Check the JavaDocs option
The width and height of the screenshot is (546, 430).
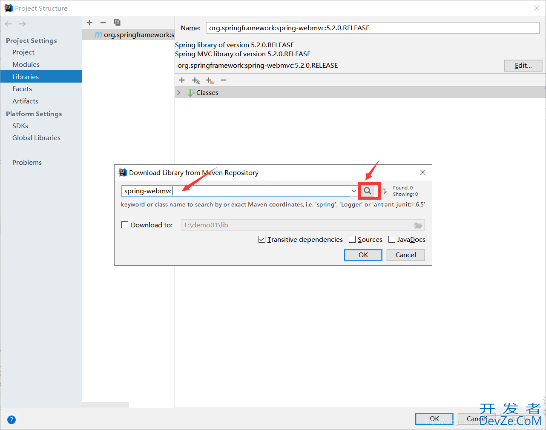coord(392,239)
